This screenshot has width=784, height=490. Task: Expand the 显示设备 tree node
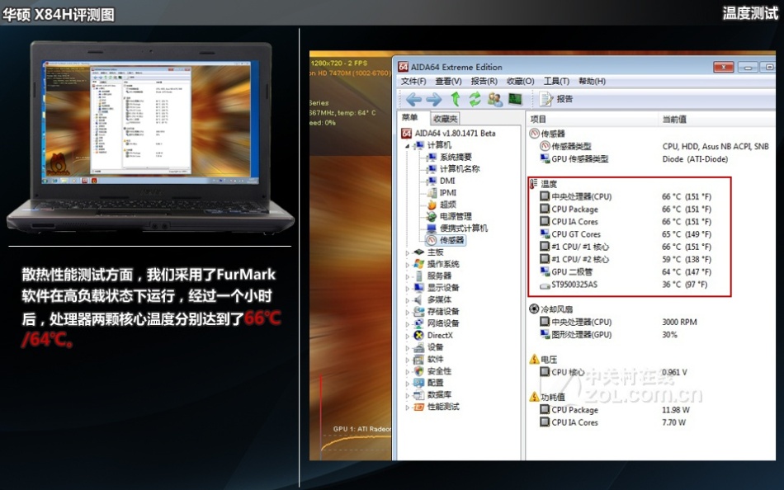coord(408,289)
